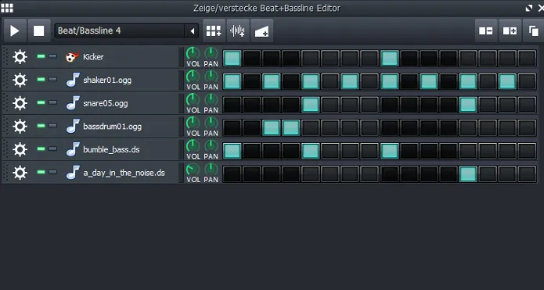Stop playback of the beat/bassline
The width and height of the screenshot is (544, 290).
click(x=39, y=30)
